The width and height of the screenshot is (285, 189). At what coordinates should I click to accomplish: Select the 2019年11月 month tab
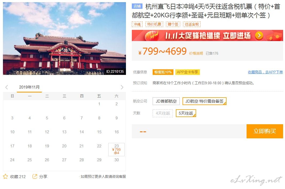pyautogui.click(x=29, y=87)
